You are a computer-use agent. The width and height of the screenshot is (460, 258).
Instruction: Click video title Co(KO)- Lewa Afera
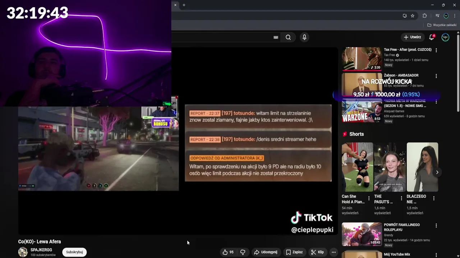40,242
